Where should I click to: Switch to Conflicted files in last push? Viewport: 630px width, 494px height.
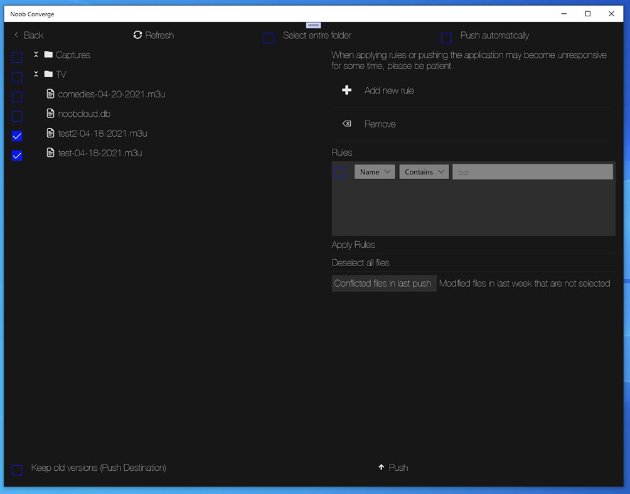click(x=383, y=283)
